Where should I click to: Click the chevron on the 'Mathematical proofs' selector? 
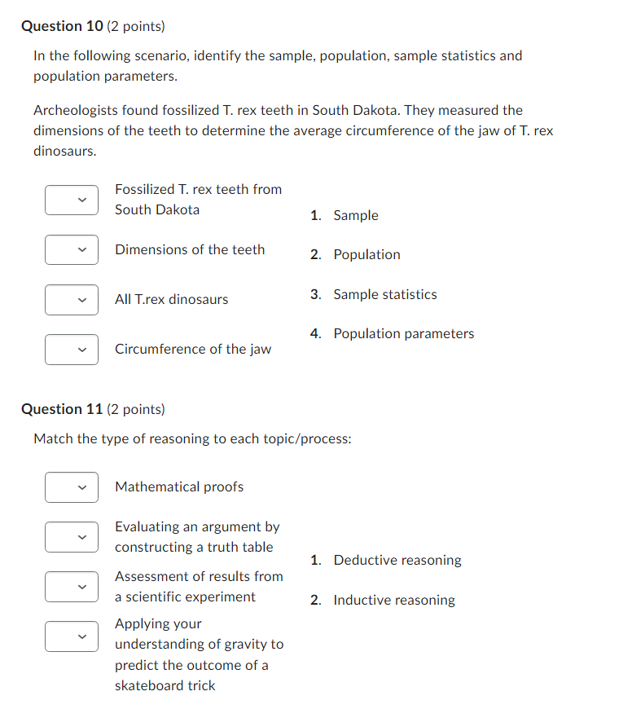click(81, 487)
